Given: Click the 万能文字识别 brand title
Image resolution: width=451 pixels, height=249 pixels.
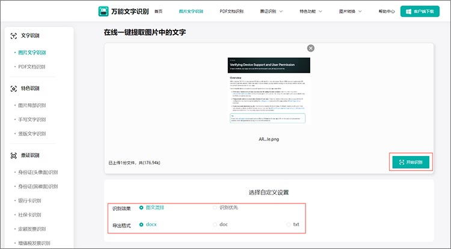Looking at the screenshot, I should [130, 11].
